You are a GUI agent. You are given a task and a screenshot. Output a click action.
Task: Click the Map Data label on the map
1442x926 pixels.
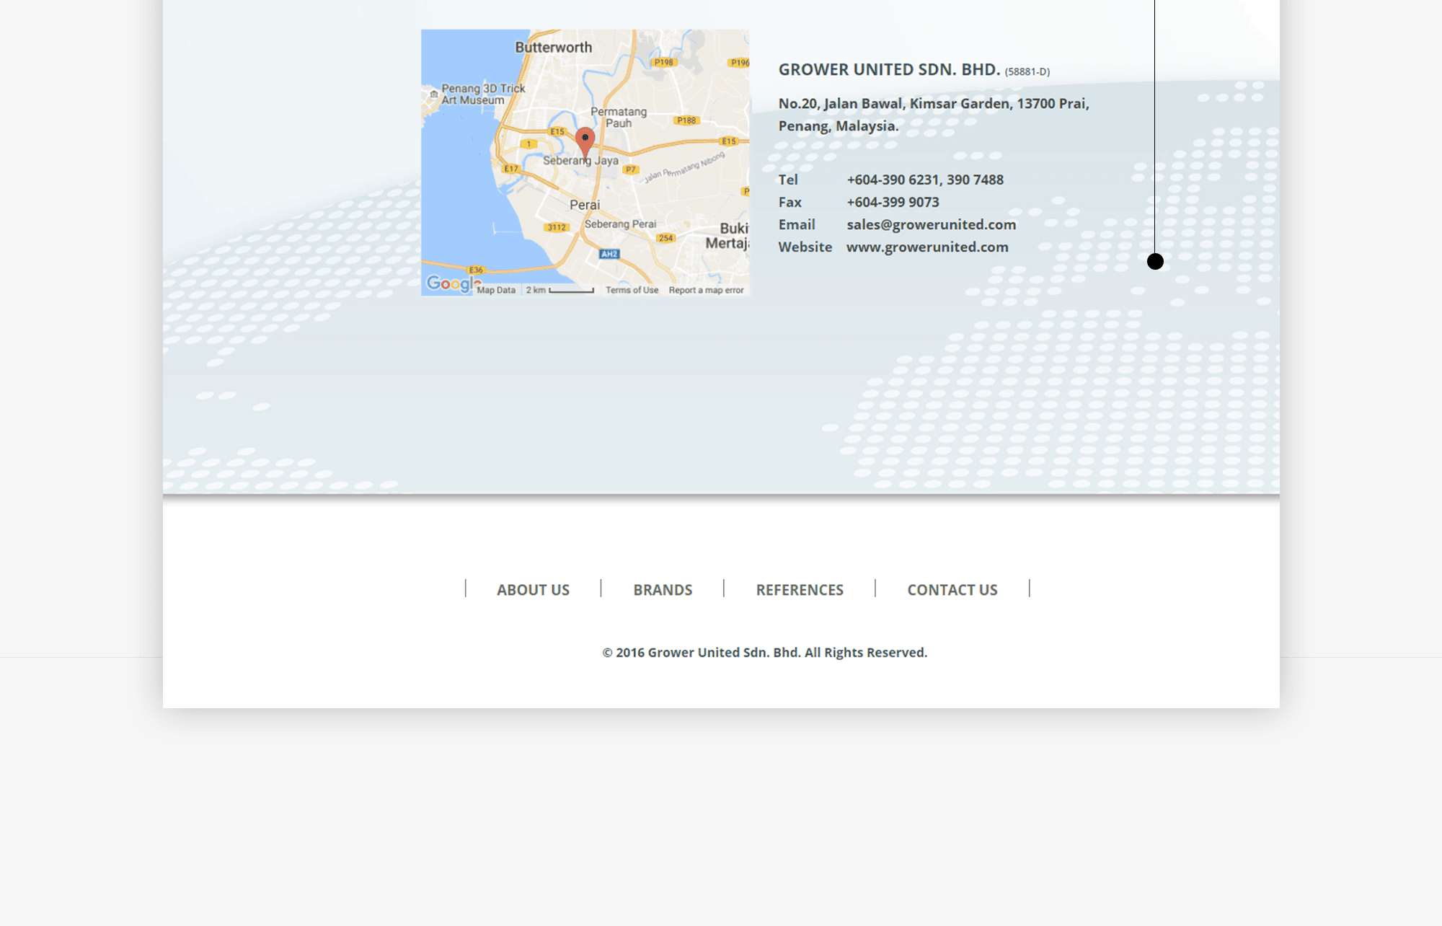[496, 290]
